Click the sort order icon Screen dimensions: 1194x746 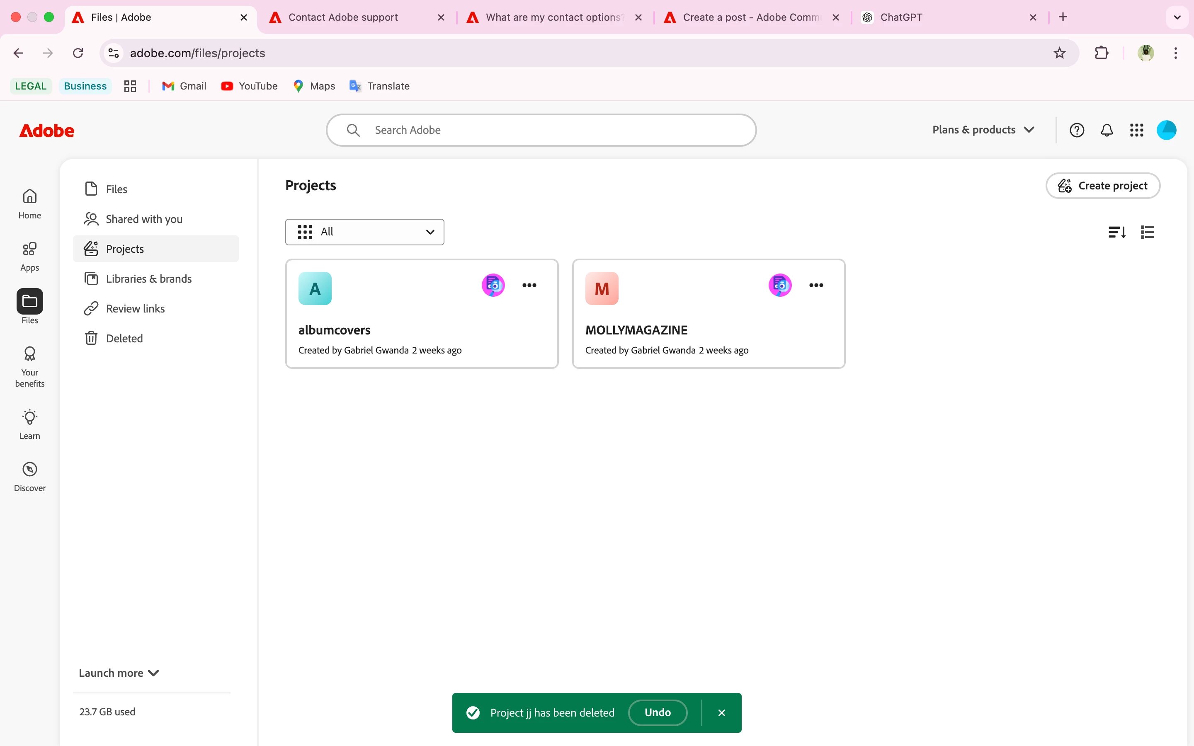[x=1116, y=232]
